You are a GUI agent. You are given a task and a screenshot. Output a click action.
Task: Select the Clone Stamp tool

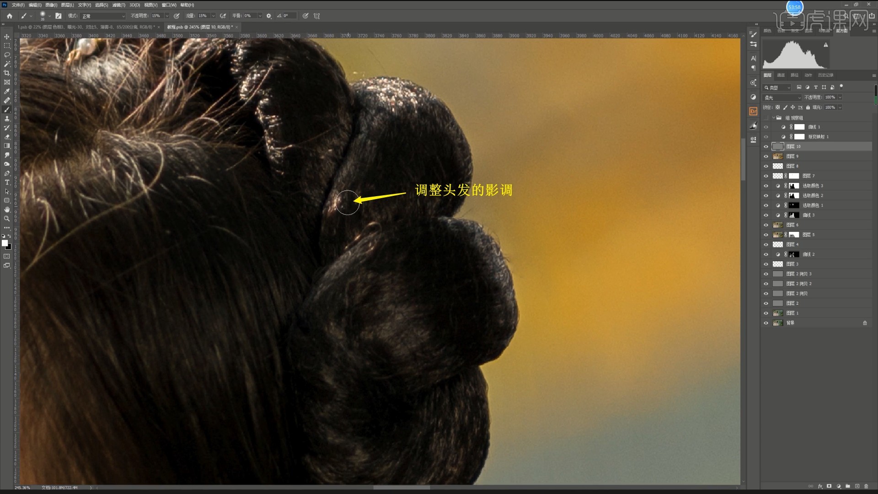pyautogui.click(x=7, y=118)
